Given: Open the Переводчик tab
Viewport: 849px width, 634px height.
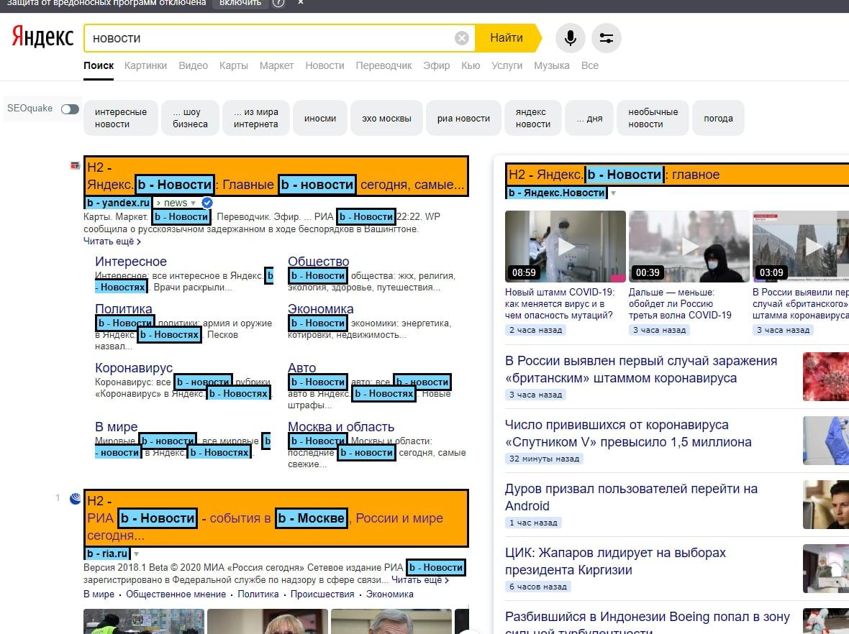Looking at the screenshot, I should pos(384,65).
